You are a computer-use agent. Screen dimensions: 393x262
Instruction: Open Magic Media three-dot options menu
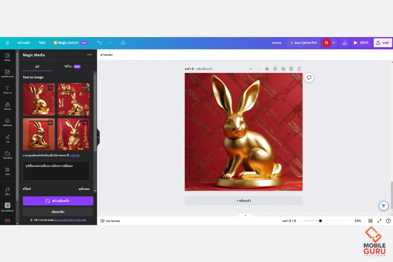pos(90,55)
